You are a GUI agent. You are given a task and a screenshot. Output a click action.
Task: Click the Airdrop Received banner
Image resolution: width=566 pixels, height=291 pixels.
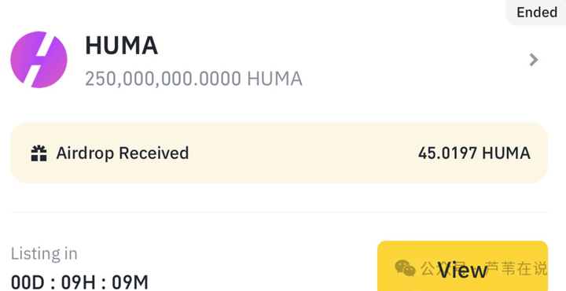[x=279, y=153]
